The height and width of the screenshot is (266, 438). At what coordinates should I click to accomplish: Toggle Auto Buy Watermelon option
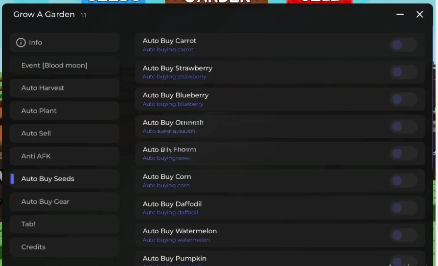coord(403,235)
